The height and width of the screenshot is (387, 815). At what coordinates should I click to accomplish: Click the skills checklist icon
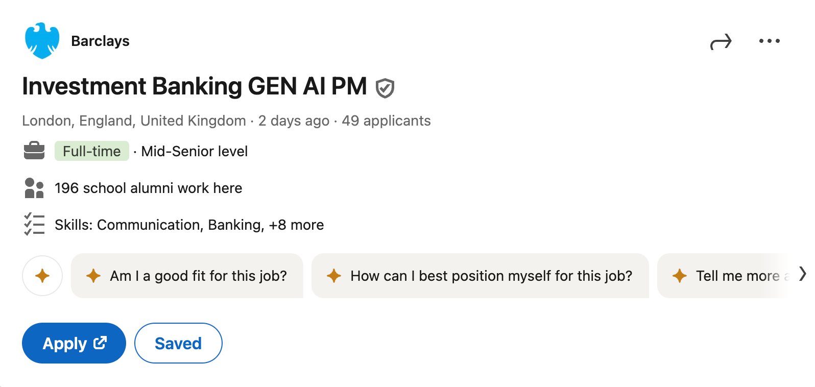(34, 224)
